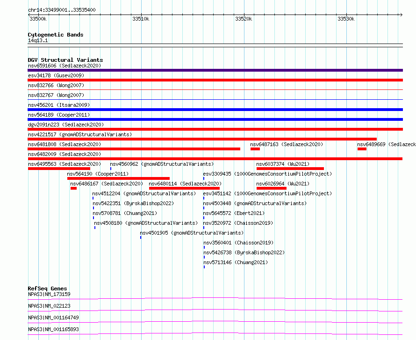Open variant nsv6495563 (Sedlazeck2020) label
Viewport: 416px width, 340px height.
tap(65, 164)
